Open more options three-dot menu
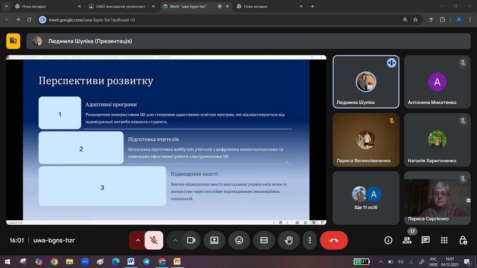This screenshot has height=268, width=477. tap(309, 240)
